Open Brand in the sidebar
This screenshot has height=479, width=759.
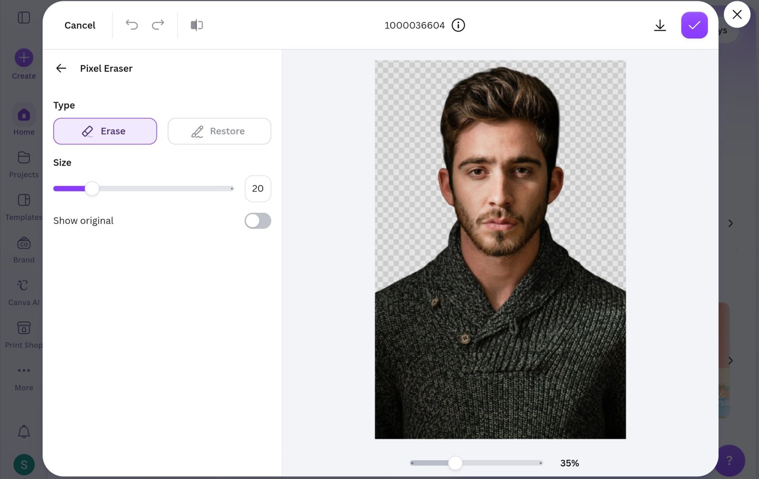point(24,250)
